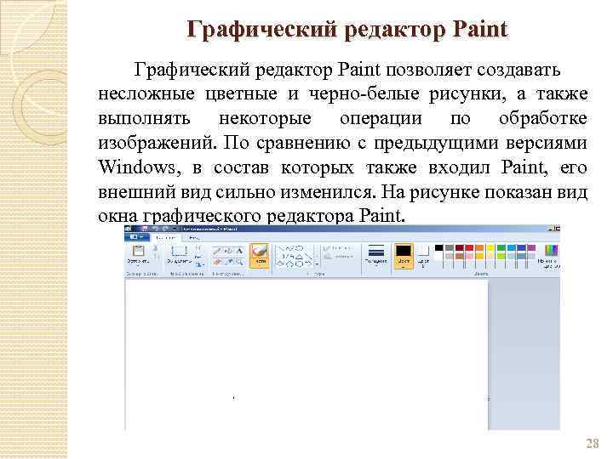Pick the triangle in the shapes gallery
The height and width of the screenshot is (459, 613).
(x=299, y=257)
